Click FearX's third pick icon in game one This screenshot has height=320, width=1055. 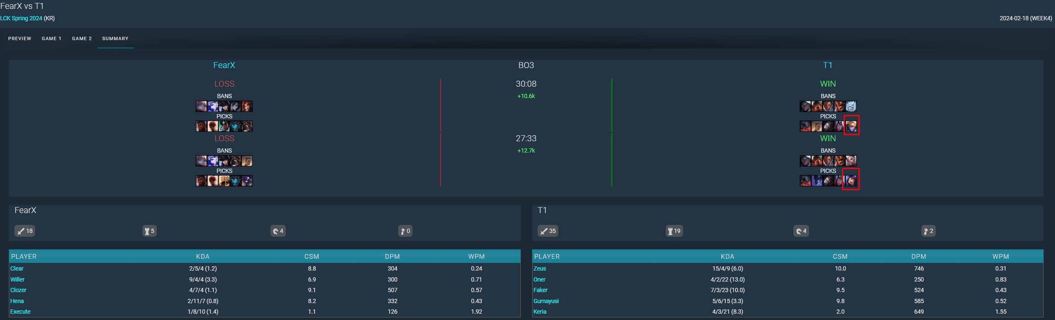coord(224,126)
